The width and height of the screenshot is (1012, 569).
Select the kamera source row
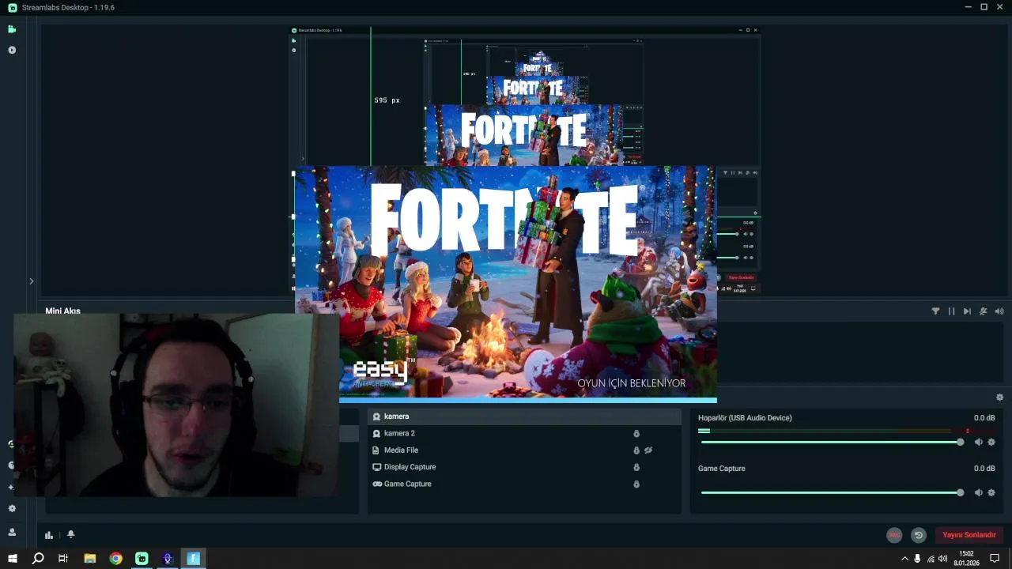click(524, 416)
